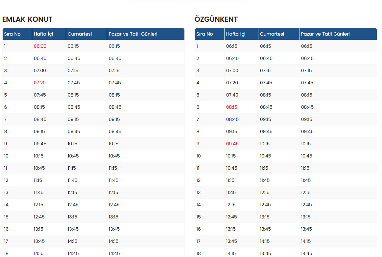Image resolution: width=382 pixels, height=257 pixels.
Task: Click Emlak Konut row 14 Pazar time 12:45
Action: (x=114, y=205)
